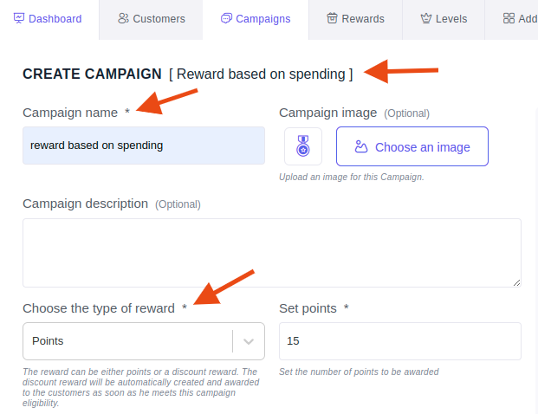This screenshot has width=538, height=414.
Task: Click the Choose an image button
Action: [x=412, y=146]
